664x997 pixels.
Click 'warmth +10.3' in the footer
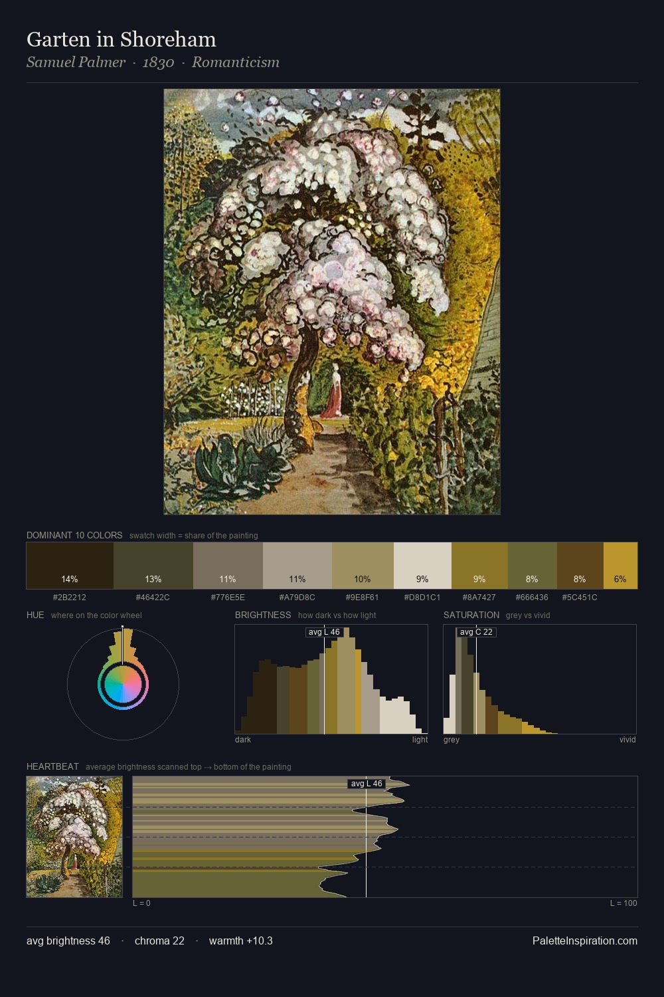point(241,941)
